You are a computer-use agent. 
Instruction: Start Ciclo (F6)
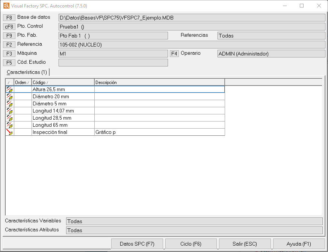click(191, 244)
